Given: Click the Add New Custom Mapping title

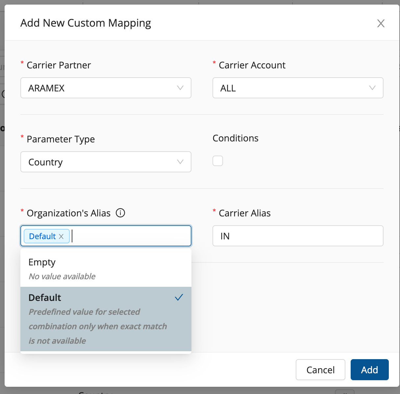Looking at the screenshot, I should click(x=86, y=23).
